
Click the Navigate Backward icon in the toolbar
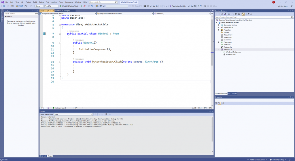(4, 6)
